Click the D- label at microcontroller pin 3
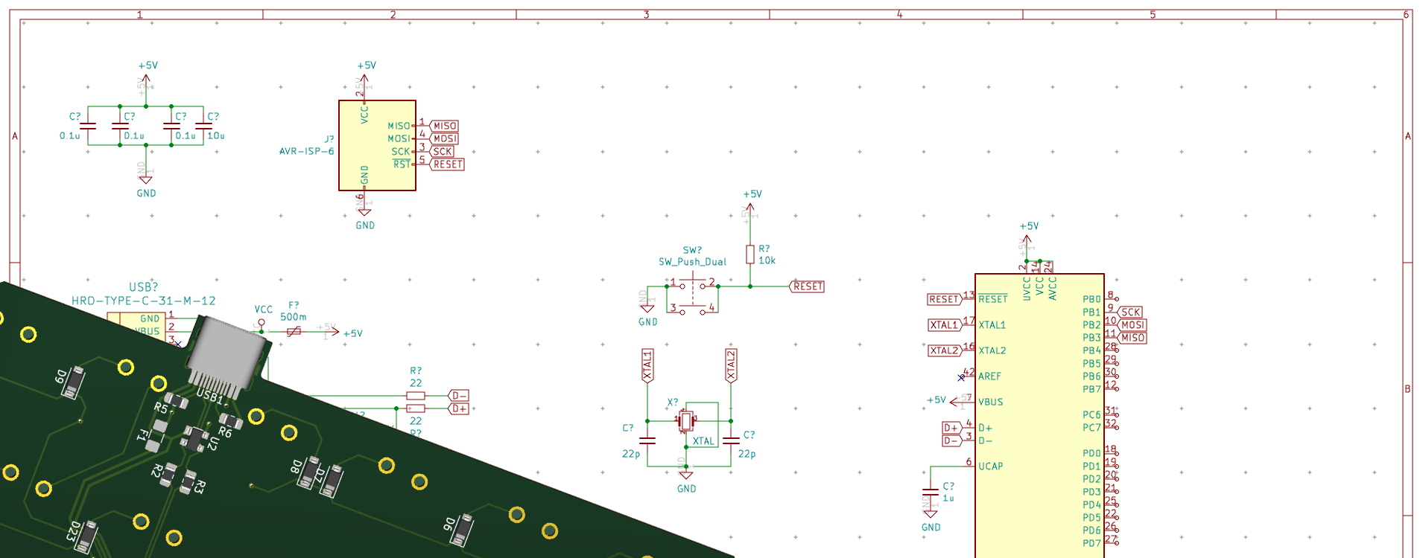The width and height of the screenshot is (1423, 558). (x=951, y=440)
